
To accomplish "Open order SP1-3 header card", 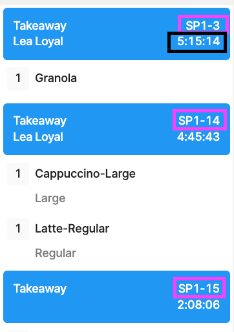I will pos(116,34).
